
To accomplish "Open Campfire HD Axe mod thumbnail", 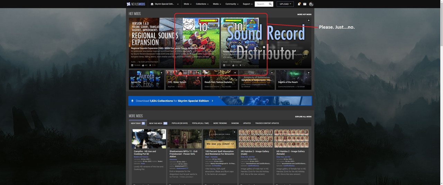I will (x=149, y=139).
